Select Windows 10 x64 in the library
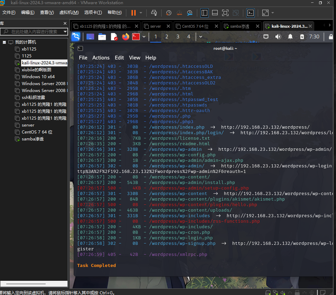336x295 pixels. [38, 77]
